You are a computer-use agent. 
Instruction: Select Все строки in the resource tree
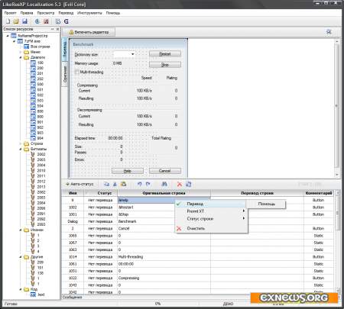[40, 47]
